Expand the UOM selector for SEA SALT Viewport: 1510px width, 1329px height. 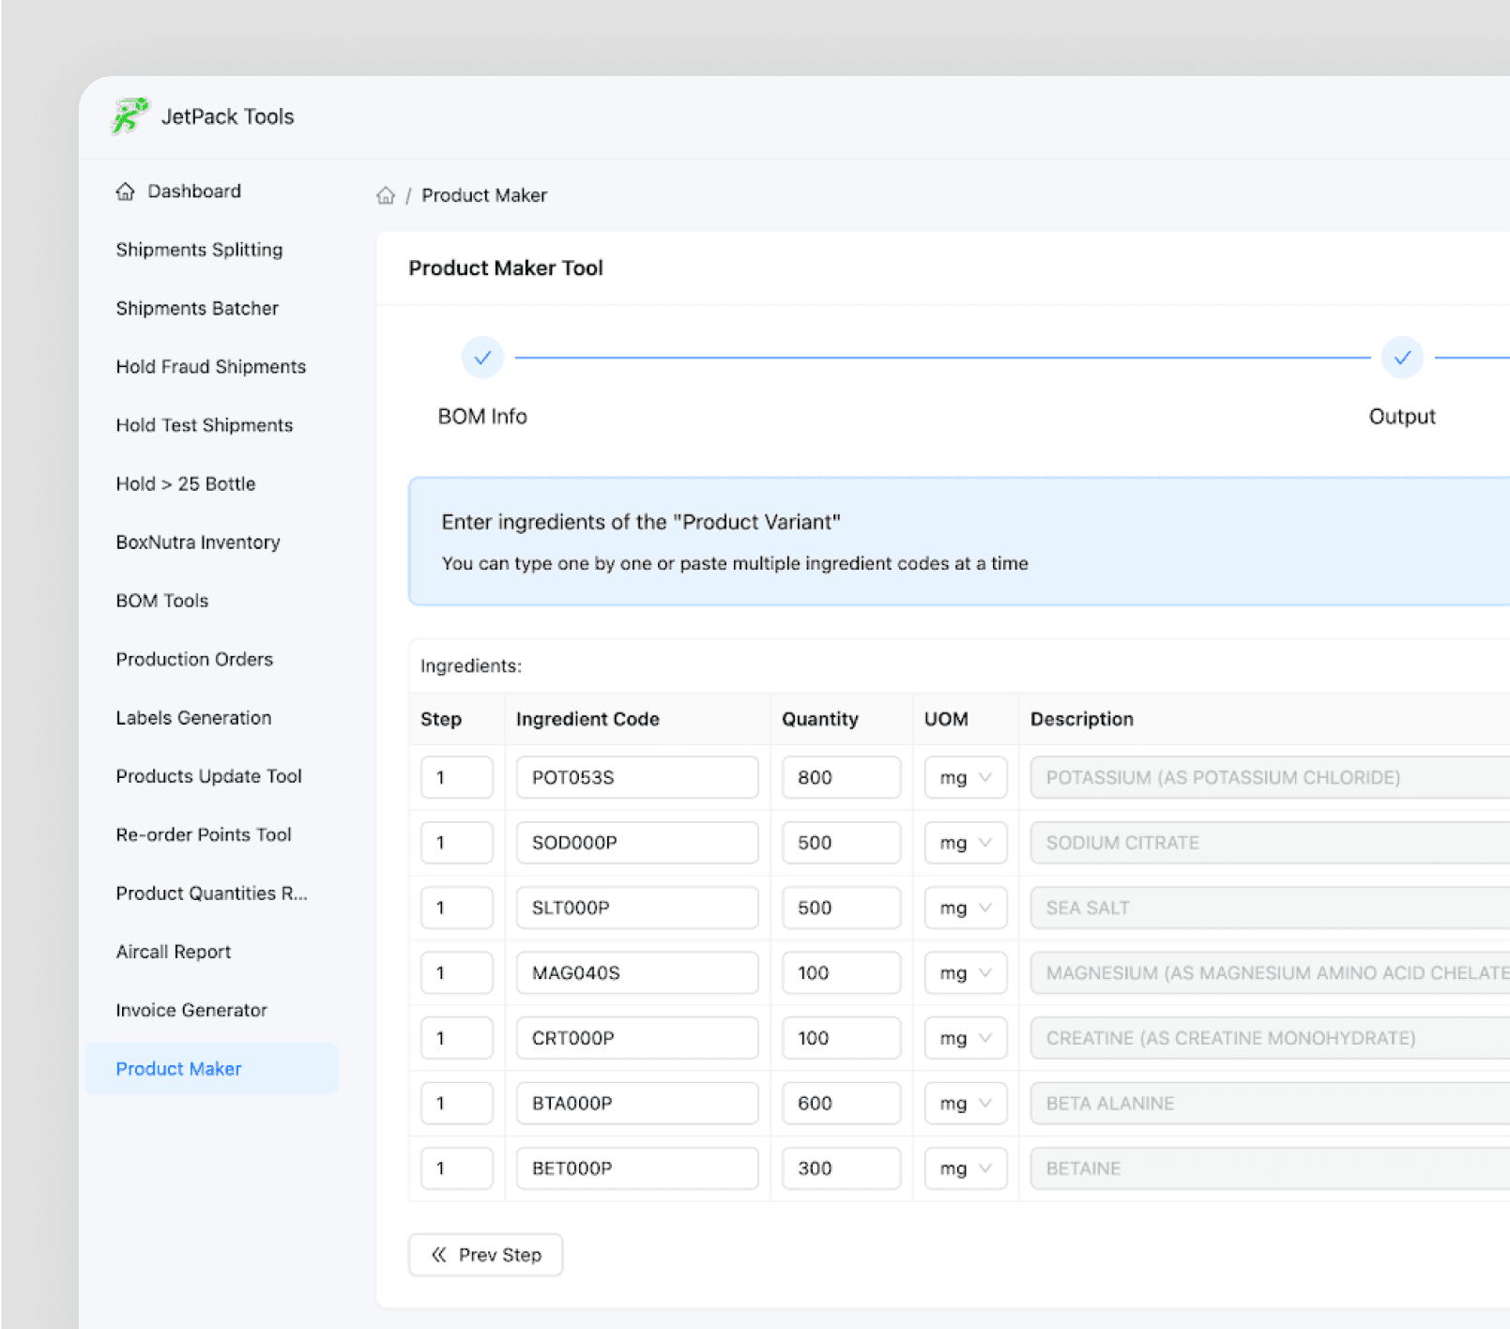pyautogui.click(x=965, y=908)
